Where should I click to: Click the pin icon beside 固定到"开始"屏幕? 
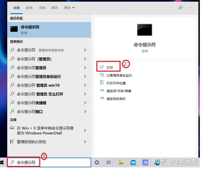tap(102, 90)
